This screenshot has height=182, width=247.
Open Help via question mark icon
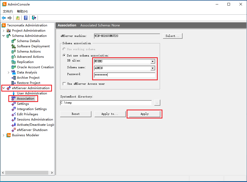tap(26, 18)
